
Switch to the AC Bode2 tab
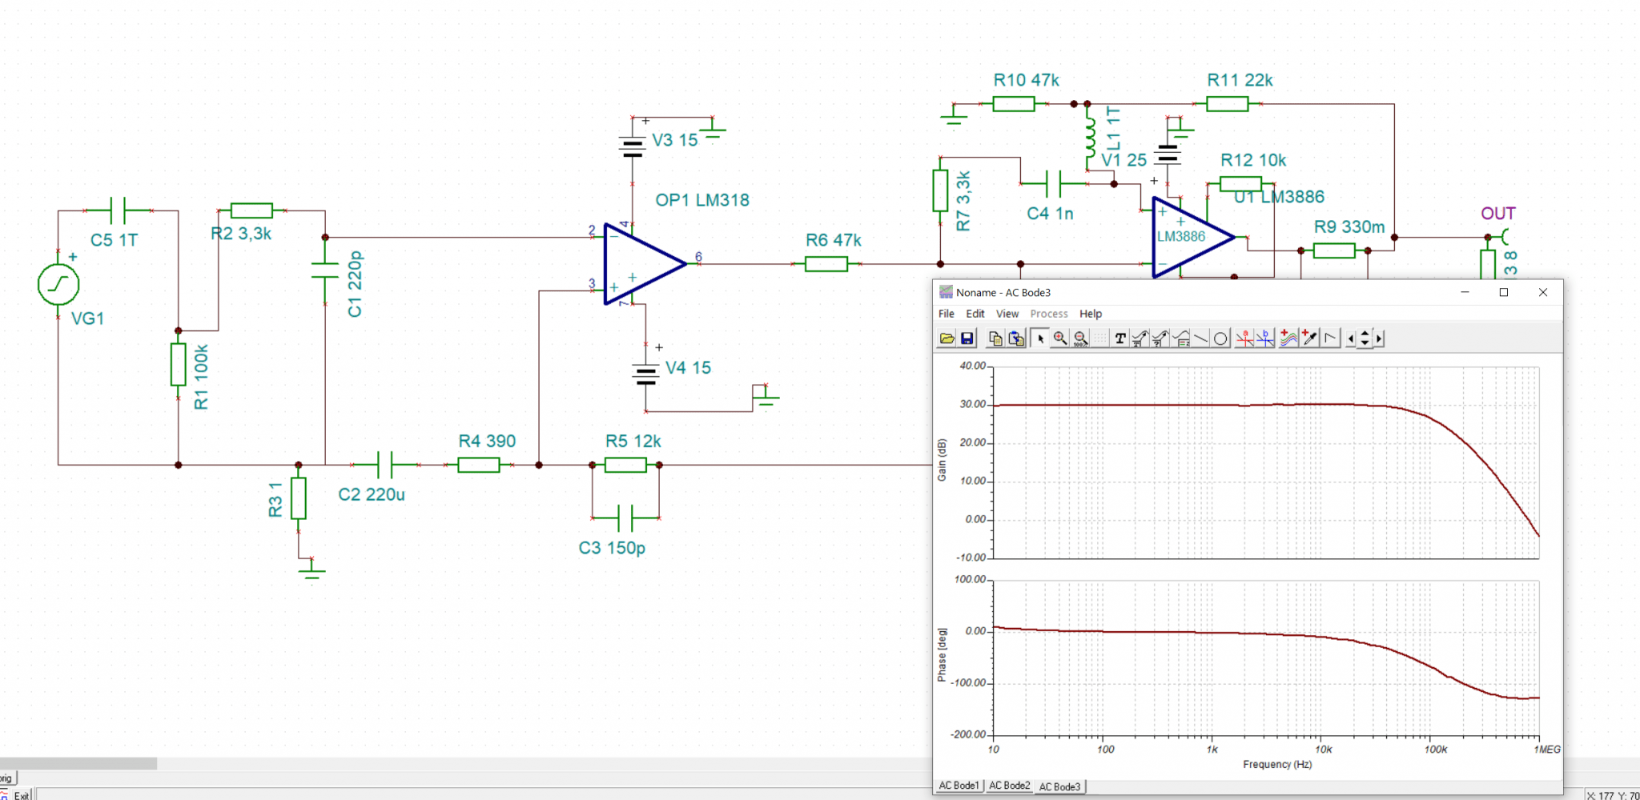point(1009,786)
